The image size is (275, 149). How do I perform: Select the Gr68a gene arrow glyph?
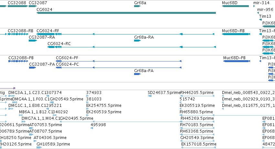click(x=137, y=6)
